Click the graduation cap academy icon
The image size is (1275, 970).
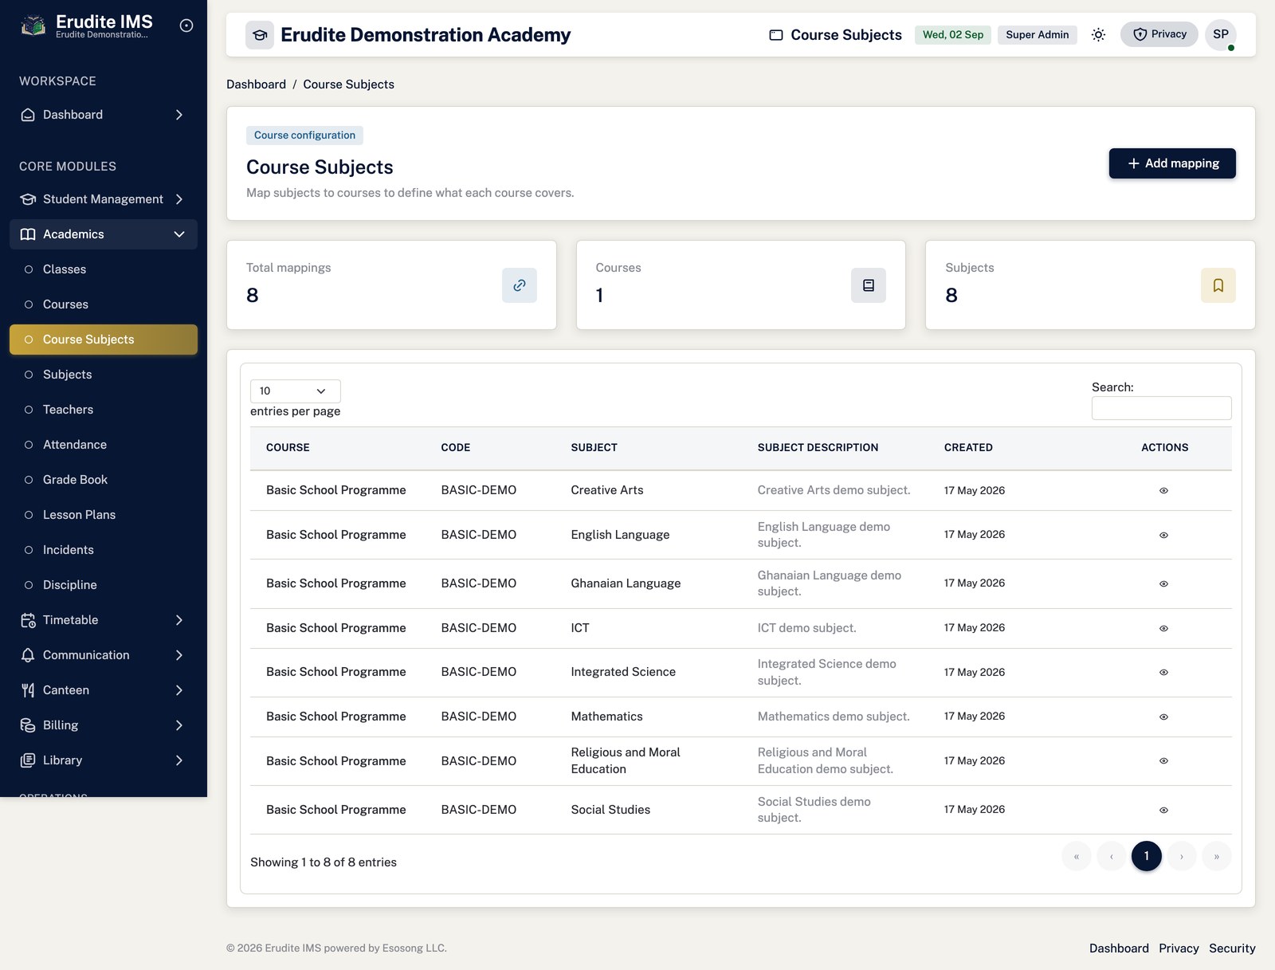[x=260, y=35]
